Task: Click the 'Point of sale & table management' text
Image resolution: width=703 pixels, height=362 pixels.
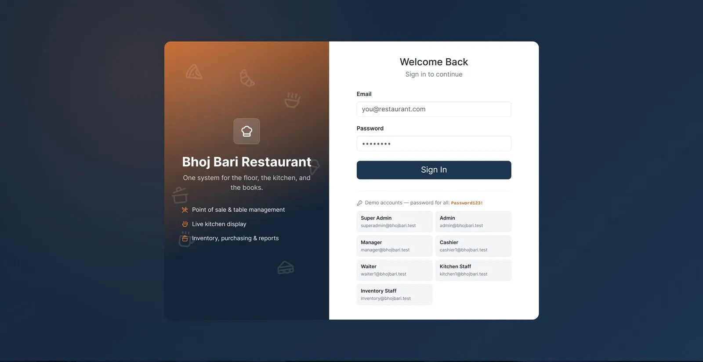Action: click(x=238, y=210)
